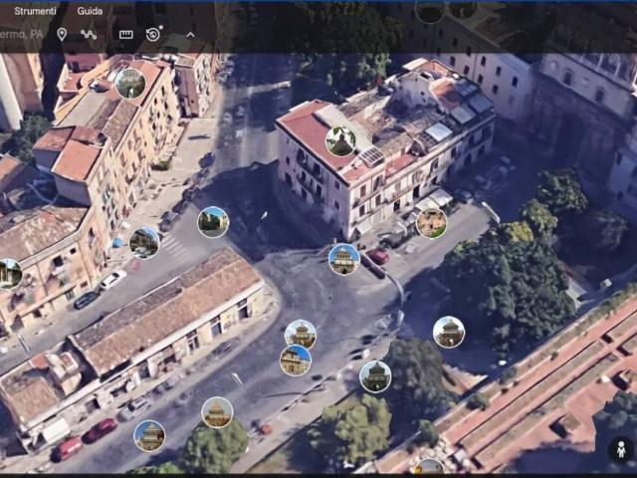Open upper marker of the overlapping photo pair
Screen dimensions: 637x478
click(301, 335)
